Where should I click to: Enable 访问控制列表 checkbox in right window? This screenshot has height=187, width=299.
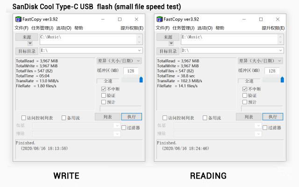pyautogui.click(x=165, y=118)
